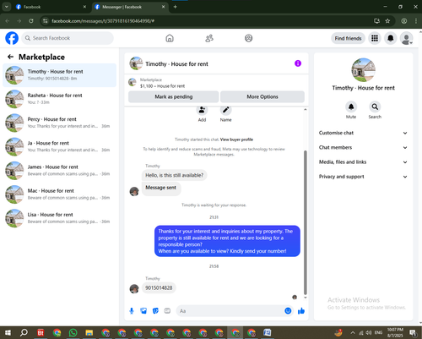Open the Menu grid icon

coord(375,38)
